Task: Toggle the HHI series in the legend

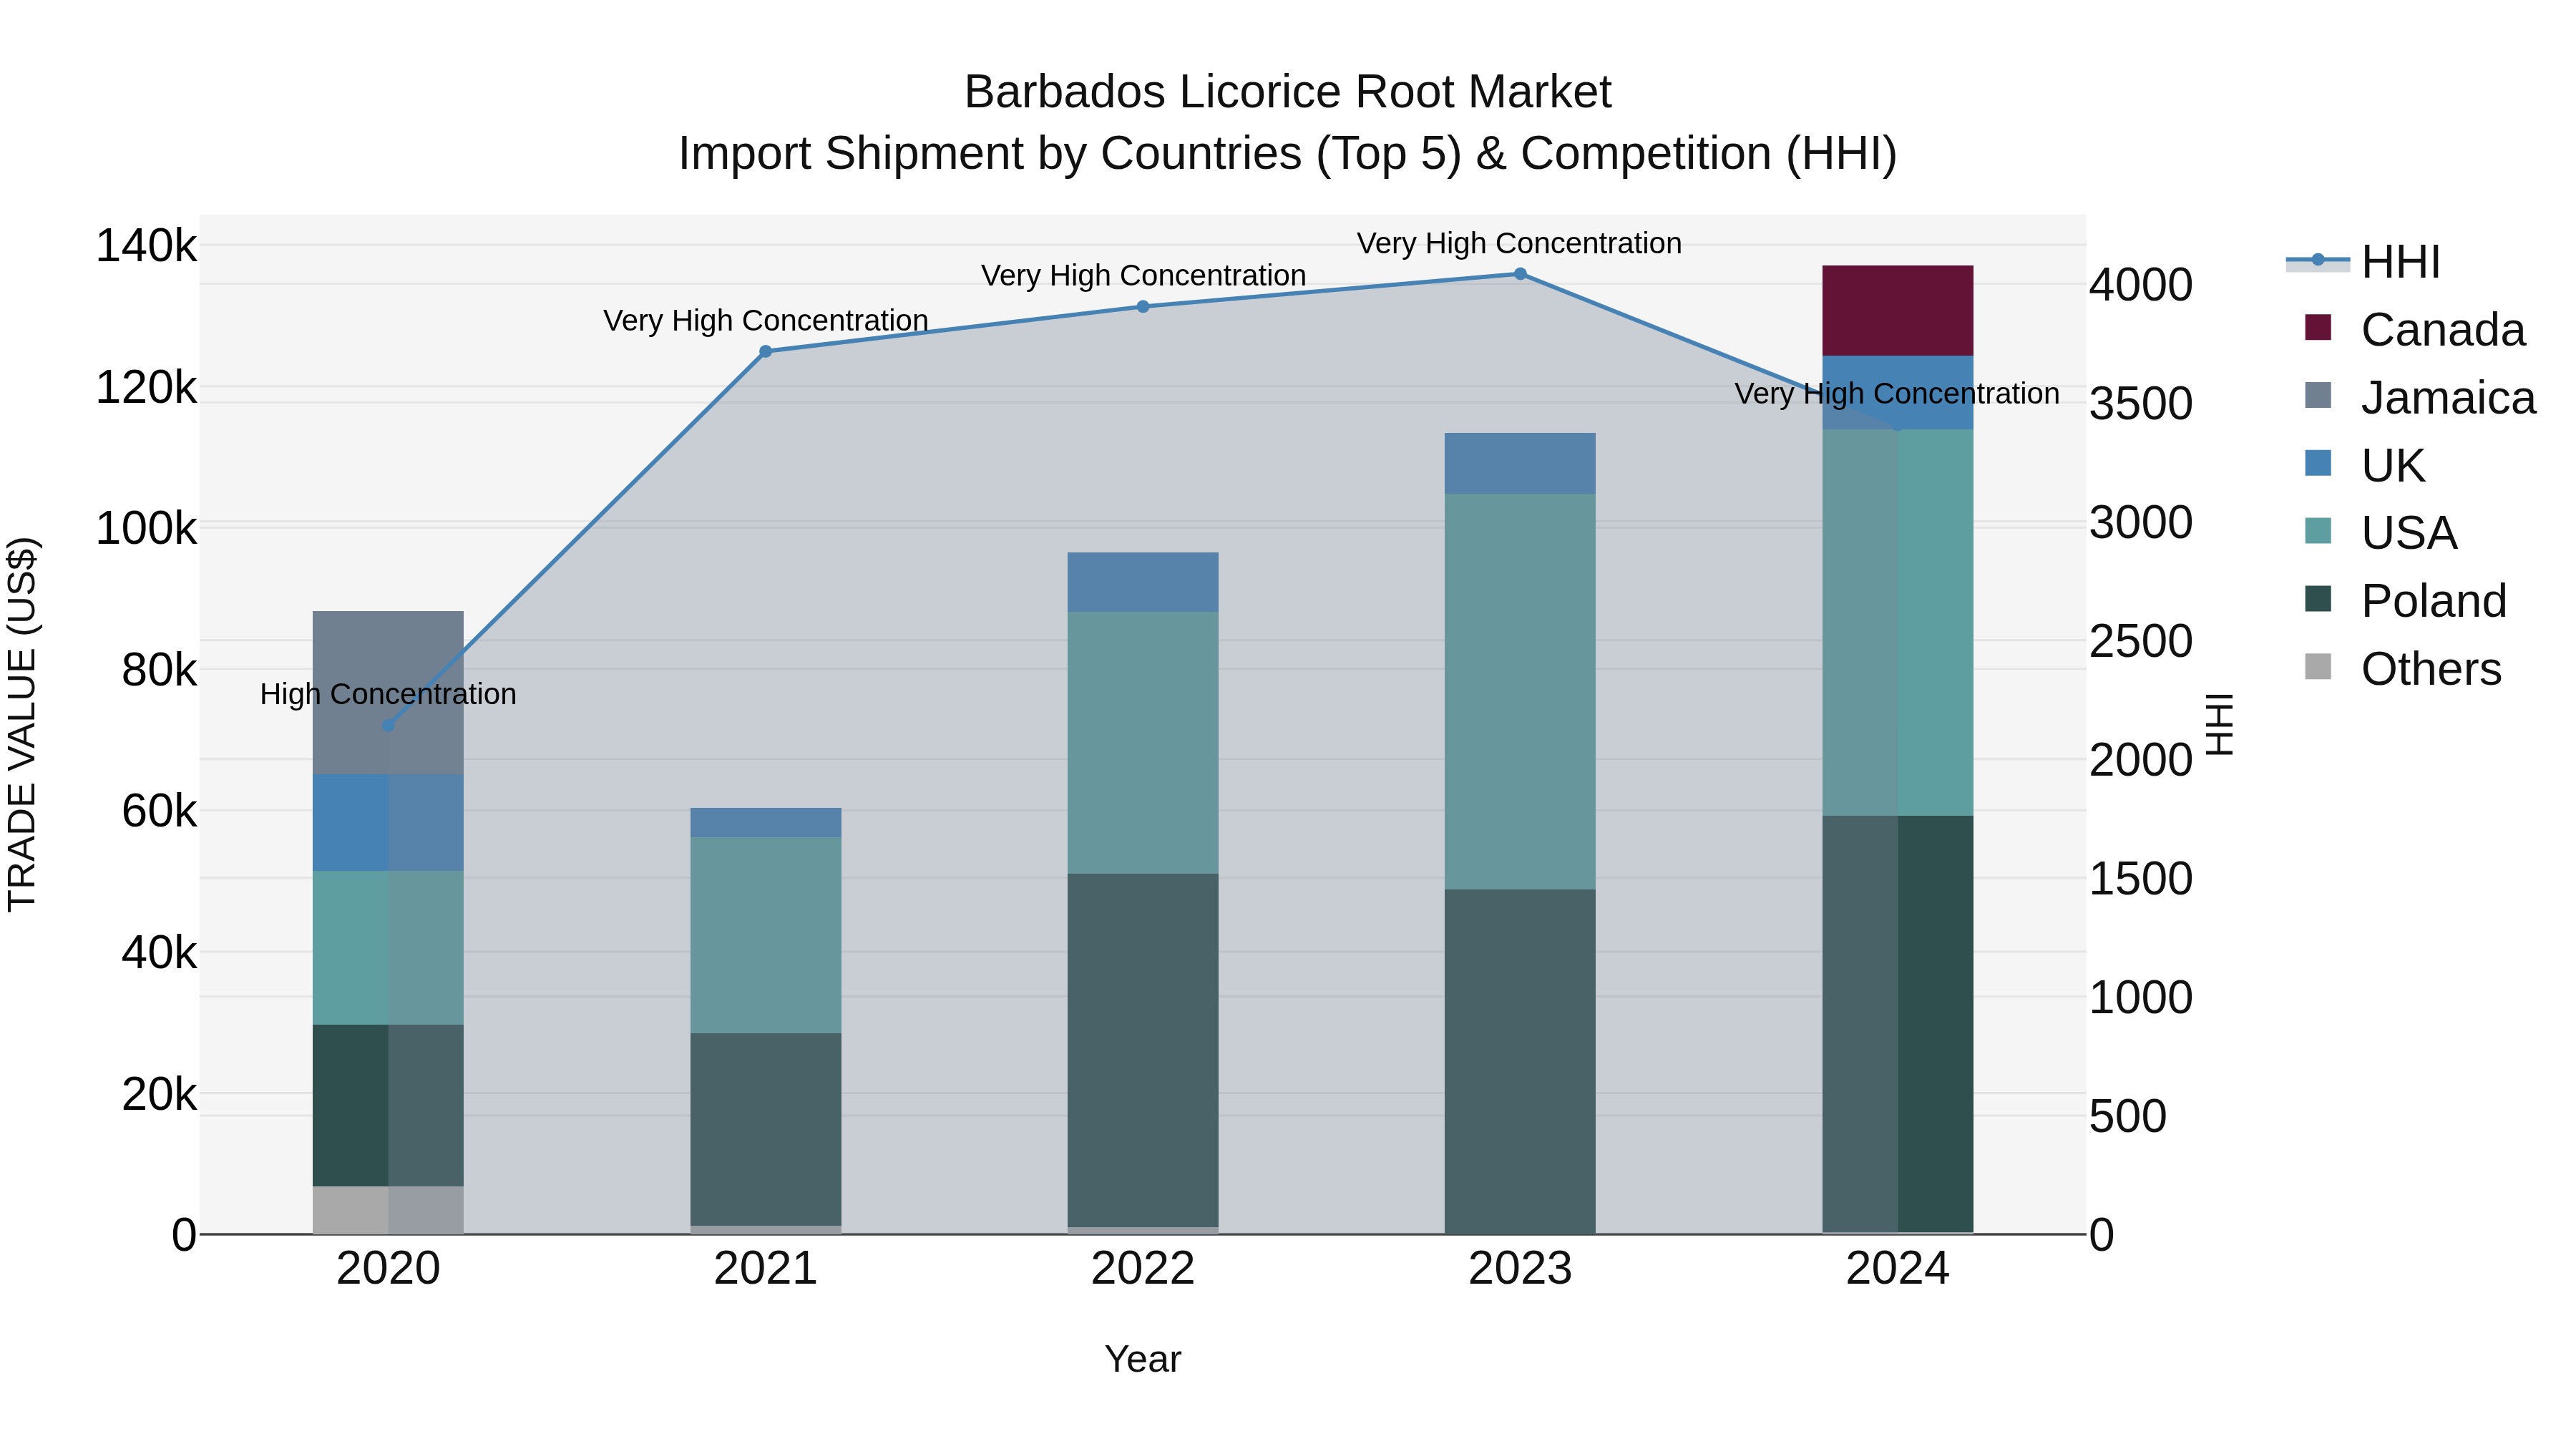Action: [2364, 262]
